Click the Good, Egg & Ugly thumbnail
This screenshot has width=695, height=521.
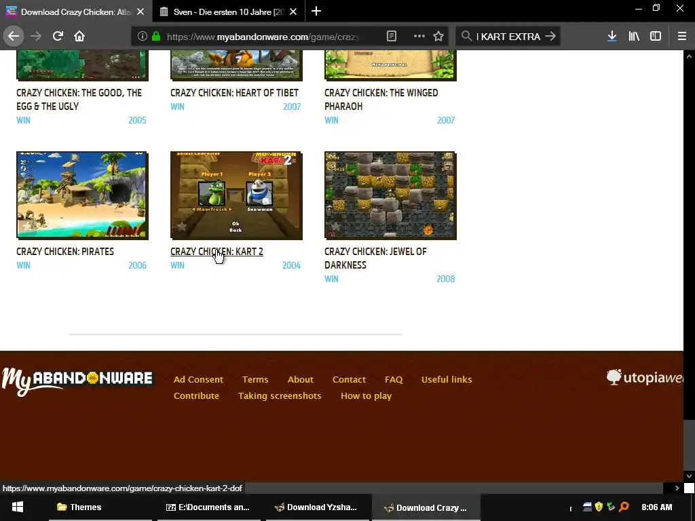pyautogui.click(x=82, y=65)
